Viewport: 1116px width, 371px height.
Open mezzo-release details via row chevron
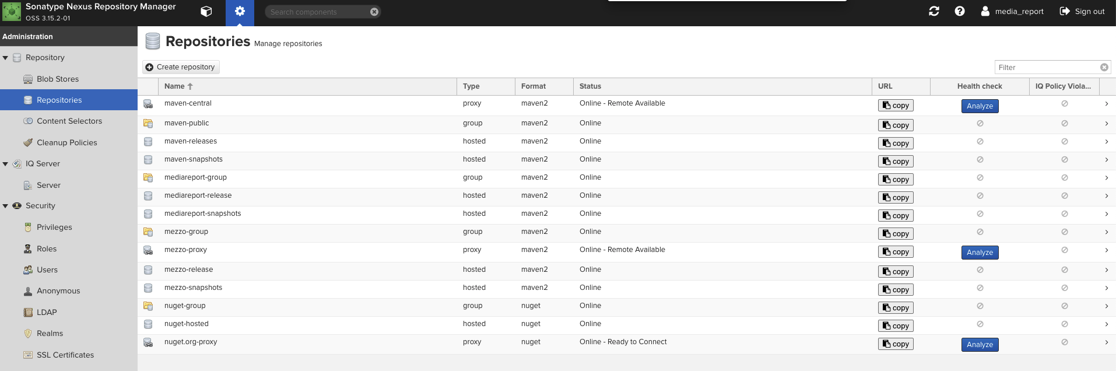point(1106,270)
